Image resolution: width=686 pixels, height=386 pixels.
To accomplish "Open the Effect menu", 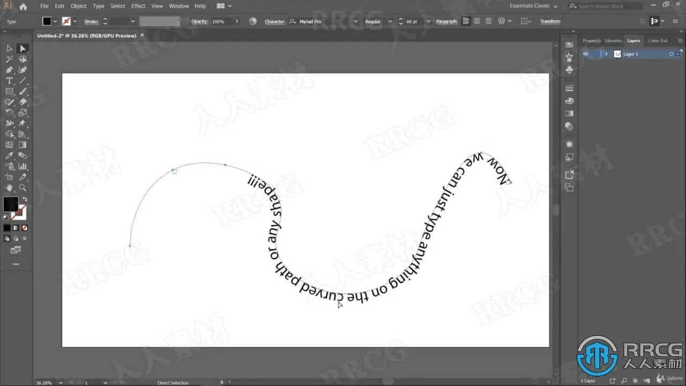I will coord(138,6).
